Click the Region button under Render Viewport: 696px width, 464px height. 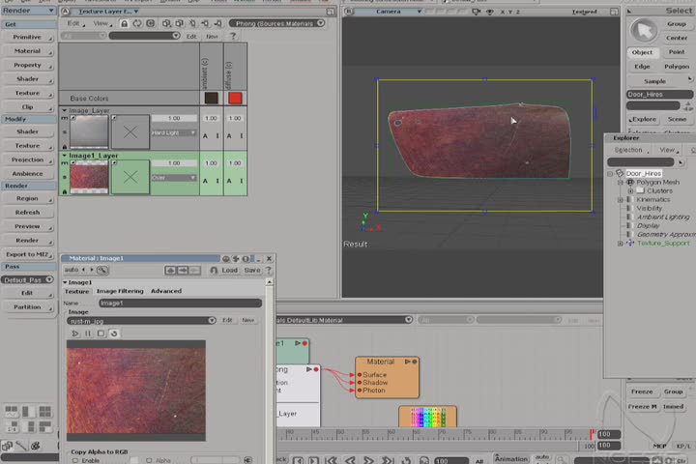coord(28,198)
